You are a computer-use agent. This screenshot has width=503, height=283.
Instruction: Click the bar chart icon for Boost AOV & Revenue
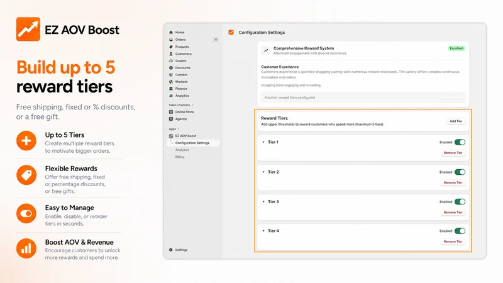(26, 248)
